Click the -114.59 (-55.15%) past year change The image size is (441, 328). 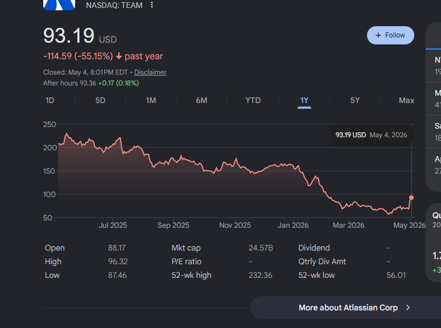tap(103, 56)
